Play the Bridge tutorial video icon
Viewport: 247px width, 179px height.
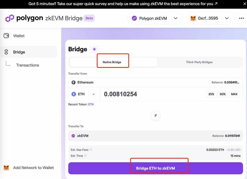(94, 49)
